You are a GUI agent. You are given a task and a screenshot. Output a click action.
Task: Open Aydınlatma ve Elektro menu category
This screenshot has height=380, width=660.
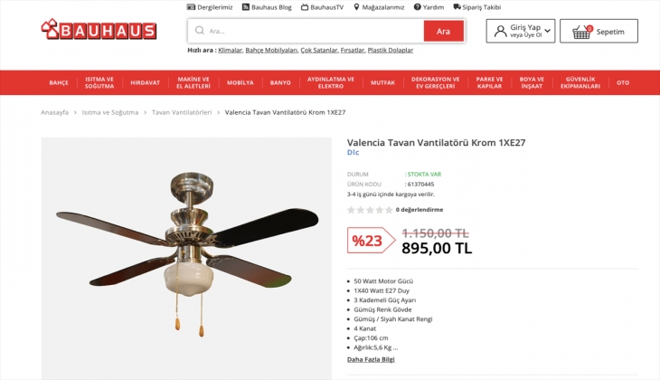[x=330, y=82]
